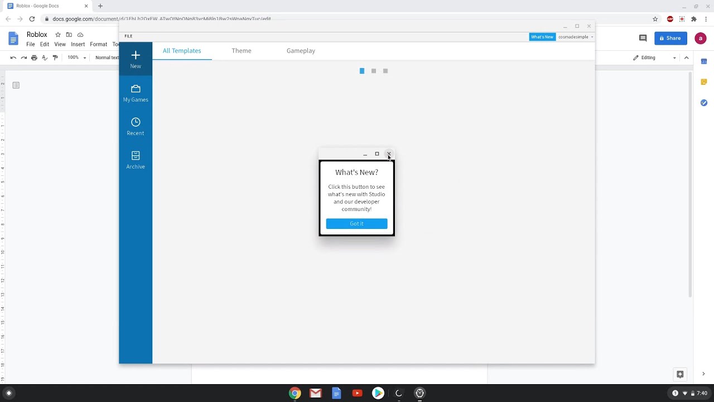
Task: Click the Docs vertical scrollbar
Action: coord(691,184)
